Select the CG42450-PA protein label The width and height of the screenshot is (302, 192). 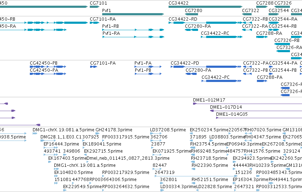[44, 70]
